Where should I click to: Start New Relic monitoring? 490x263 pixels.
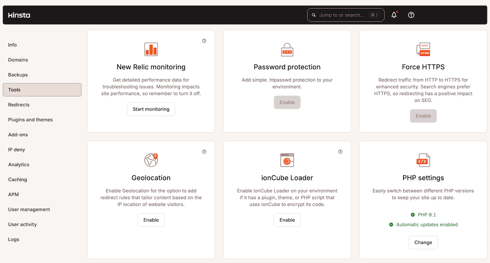151,109
